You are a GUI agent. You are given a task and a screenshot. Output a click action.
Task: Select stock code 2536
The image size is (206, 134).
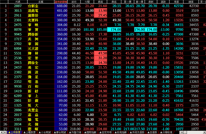[18, 58]
